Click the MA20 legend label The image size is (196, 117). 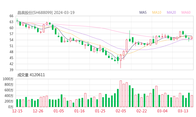coord(171,12)
